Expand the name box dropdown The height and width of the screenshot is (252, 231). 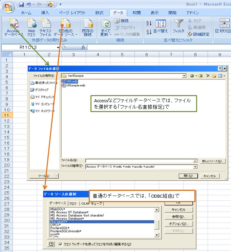point(58,48)
